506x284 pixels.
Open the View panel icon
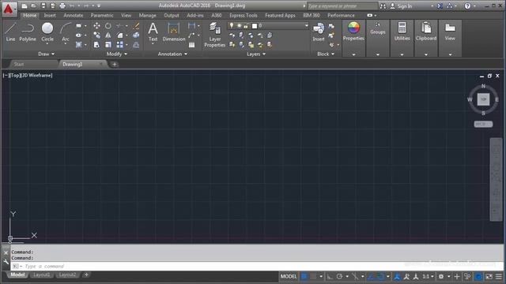point(450,32)
